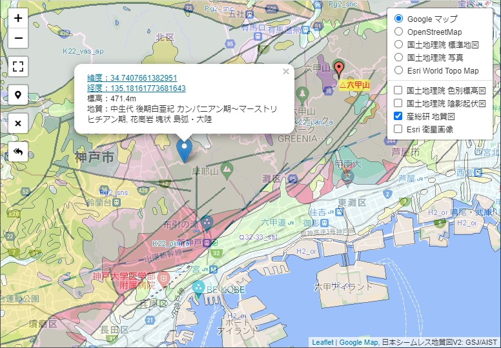Click the 甲南大 university icon
This screenshot has width=501, height=348.
(x=347, y=176)
